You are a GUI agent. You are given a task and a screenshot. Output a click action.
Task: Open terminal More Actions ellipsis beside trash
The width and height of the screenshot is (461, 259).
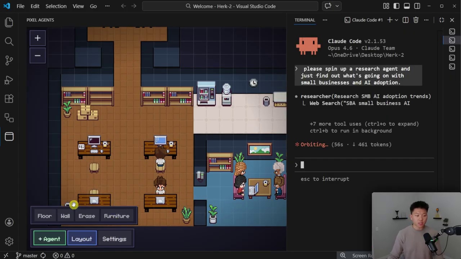tap(426, 20)
